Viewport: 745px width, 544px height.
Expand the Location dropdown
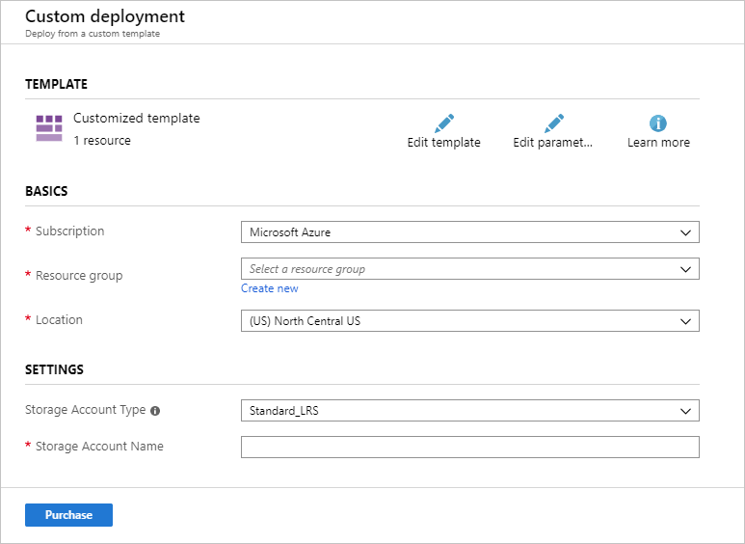click(470, 321)
